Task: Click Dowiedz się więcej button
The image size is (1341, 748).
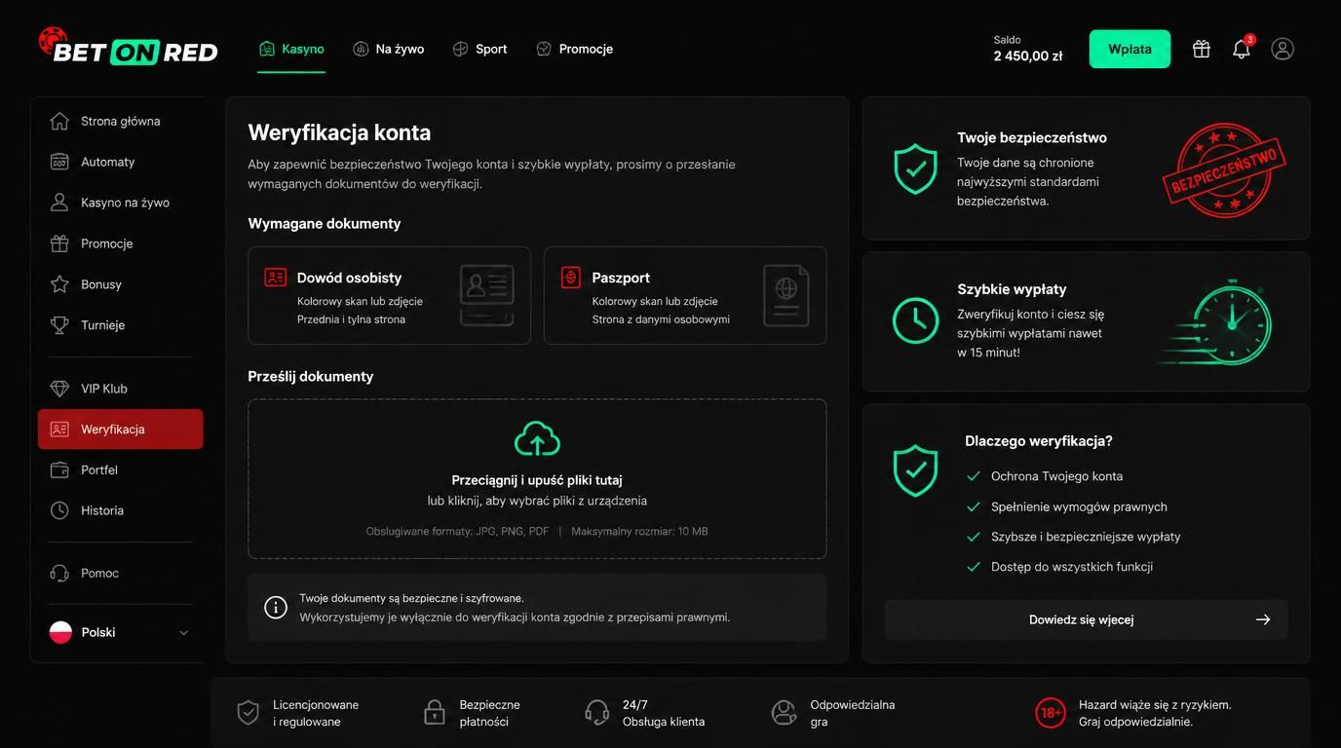Action: tap(1086, 619)
